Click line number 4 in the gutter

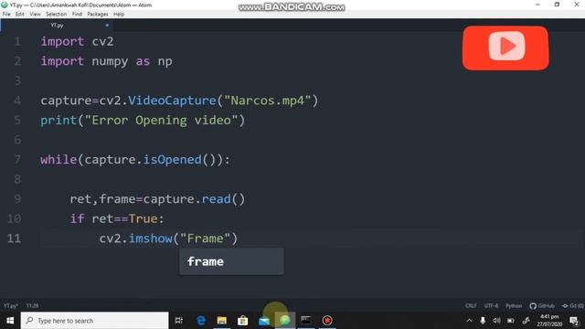coord(17,101)
